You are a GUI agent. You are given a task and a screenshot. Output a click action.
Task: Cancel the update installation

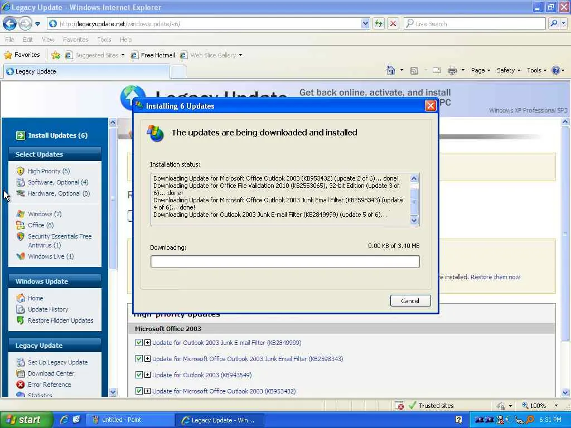point(410,301)
